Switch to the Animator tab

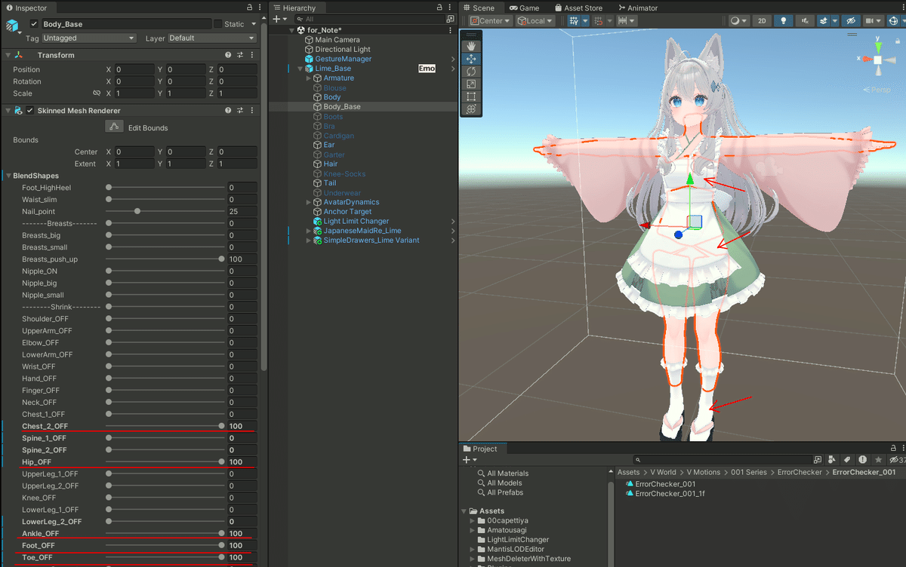636,8
